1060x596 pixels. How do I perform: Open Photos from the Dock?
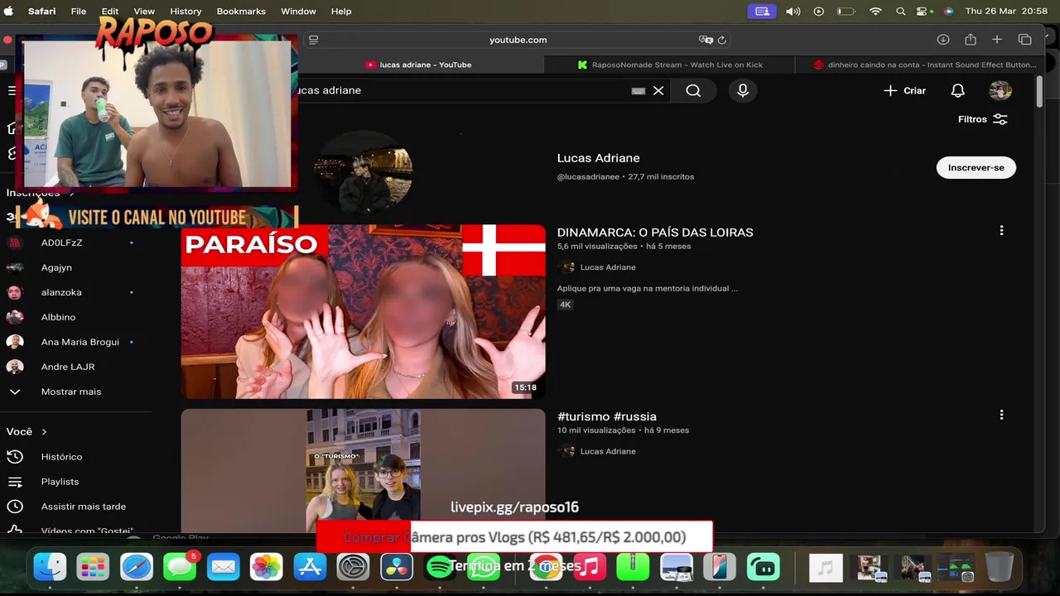(267, 567)
